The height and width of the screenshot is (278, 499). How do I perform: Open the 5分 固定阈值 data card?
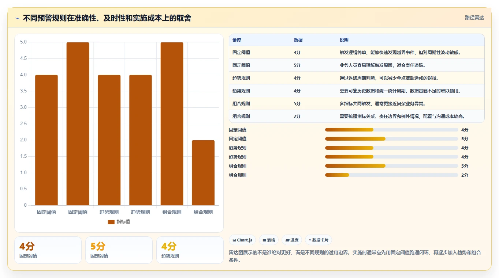coord(119,250)
